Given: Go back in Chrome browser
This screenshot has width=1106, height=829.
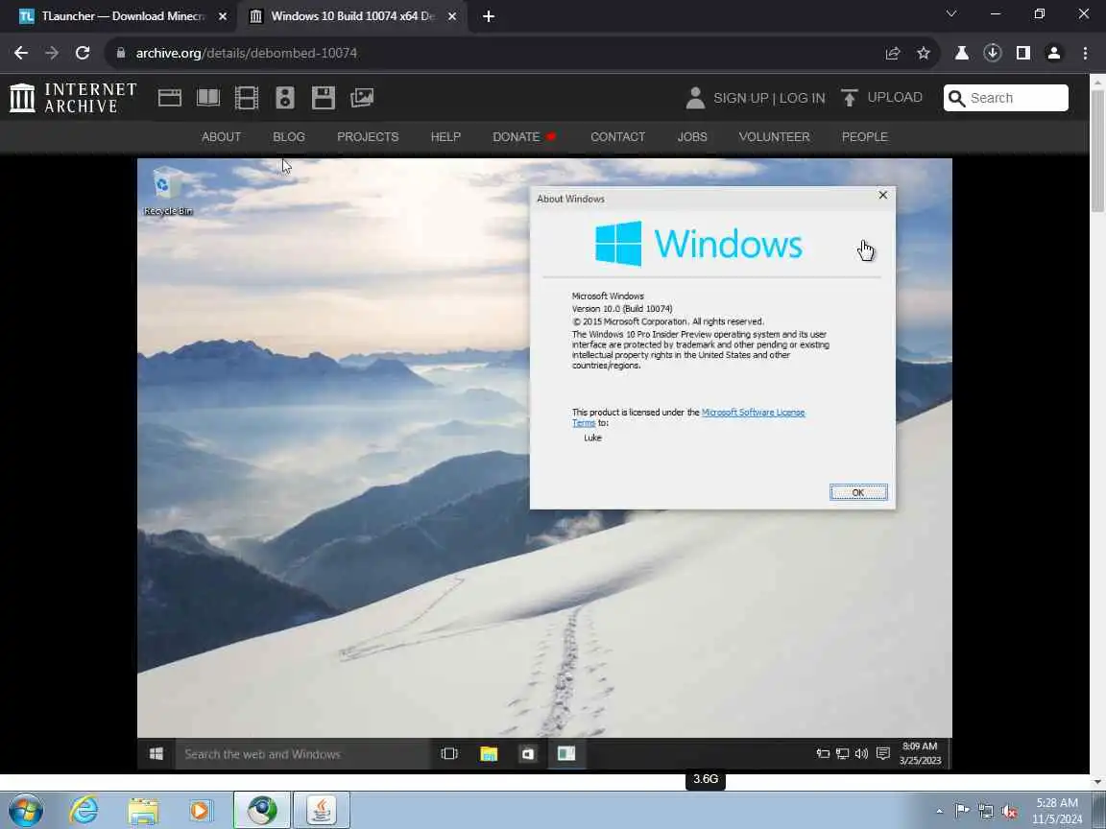Looking at the screenshot, I should 21,53.
